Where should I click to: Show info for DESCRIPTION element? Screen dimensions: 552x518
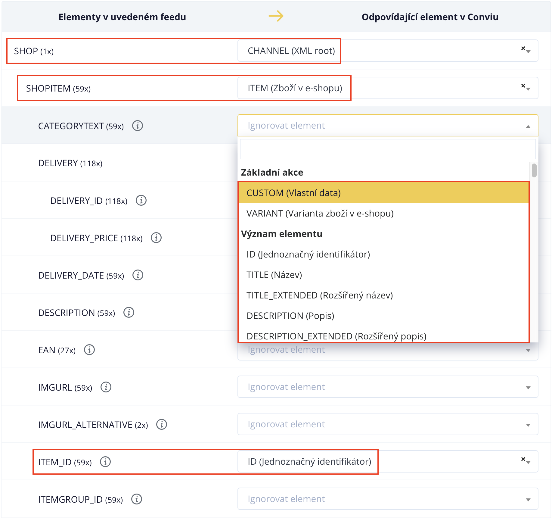tap(129, 312)
